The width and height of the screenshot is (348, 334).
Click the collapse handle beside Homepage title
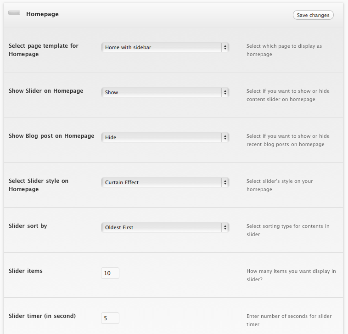click(x=14, y=13)
